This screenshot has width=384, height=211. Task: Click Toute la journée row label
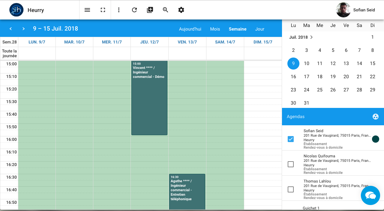[x=10, y=53]
